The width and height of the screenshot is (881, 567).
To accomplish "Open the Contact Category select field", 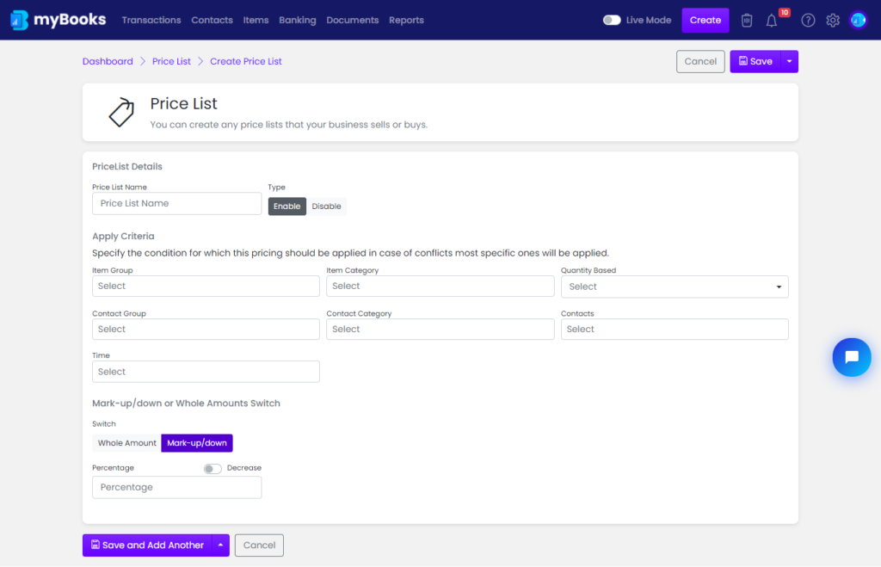I will click(440, 330).
